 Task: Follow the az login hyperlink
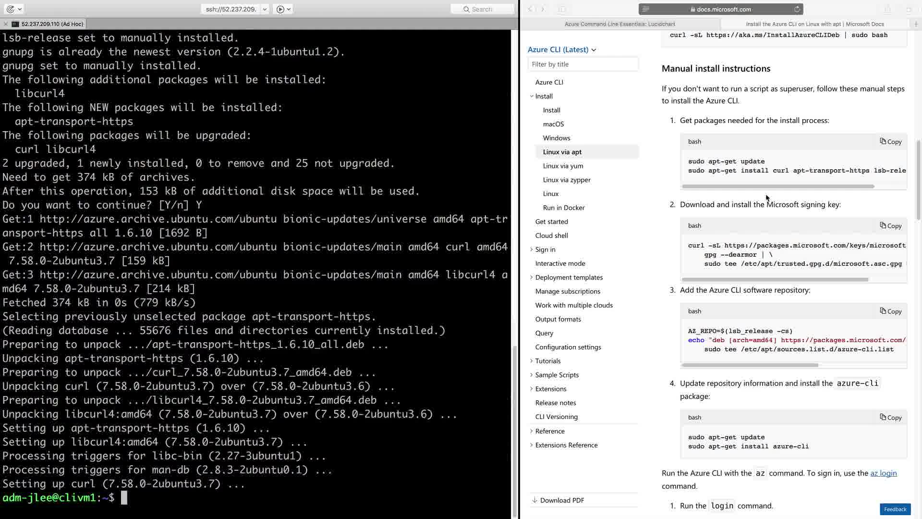883,473
